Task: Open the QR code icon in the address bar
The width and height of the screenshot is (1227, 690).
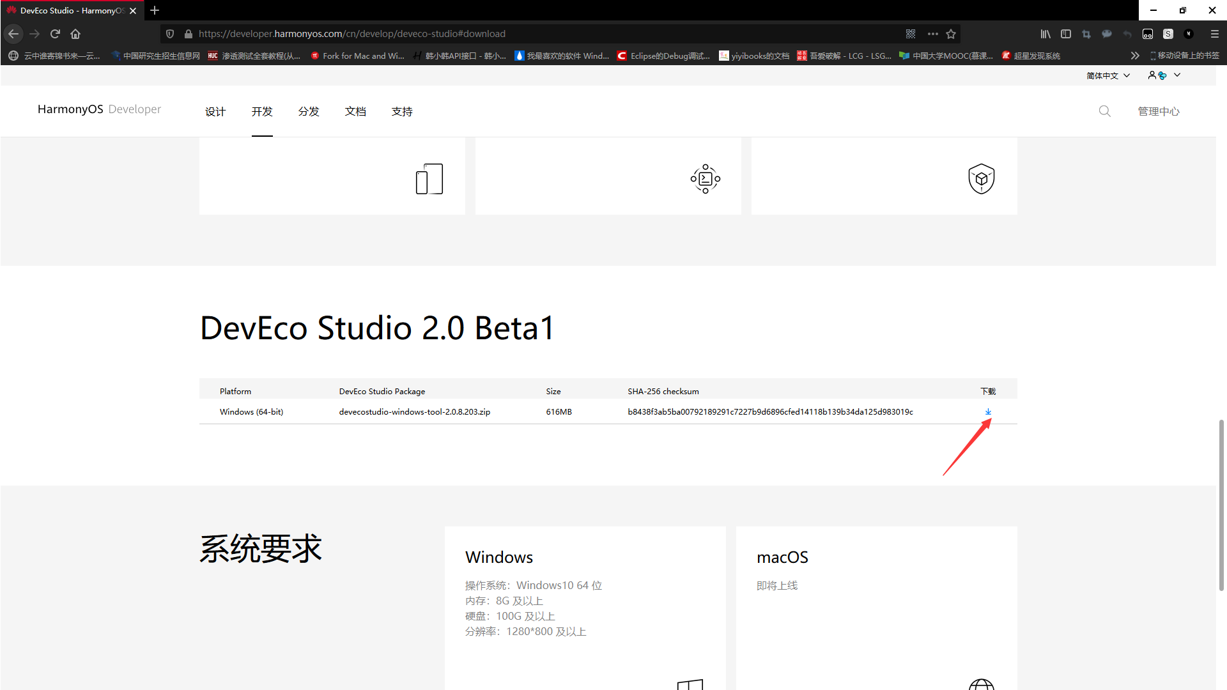Action: [911, 34]
